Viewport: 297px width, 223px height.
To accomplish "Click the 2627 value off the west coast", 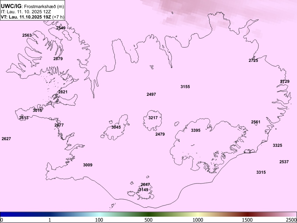I will pyautogui.click(x=6, y=139).
